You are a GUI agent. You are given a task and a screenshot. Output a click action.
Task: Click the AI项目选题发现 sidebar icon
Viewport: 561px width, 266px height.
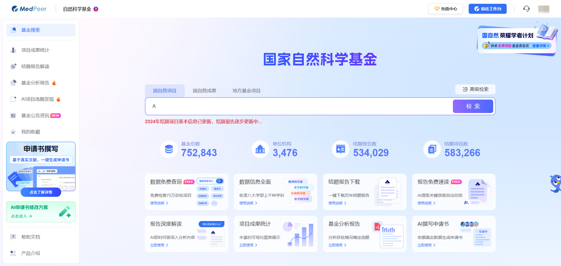tap(13, 99)
